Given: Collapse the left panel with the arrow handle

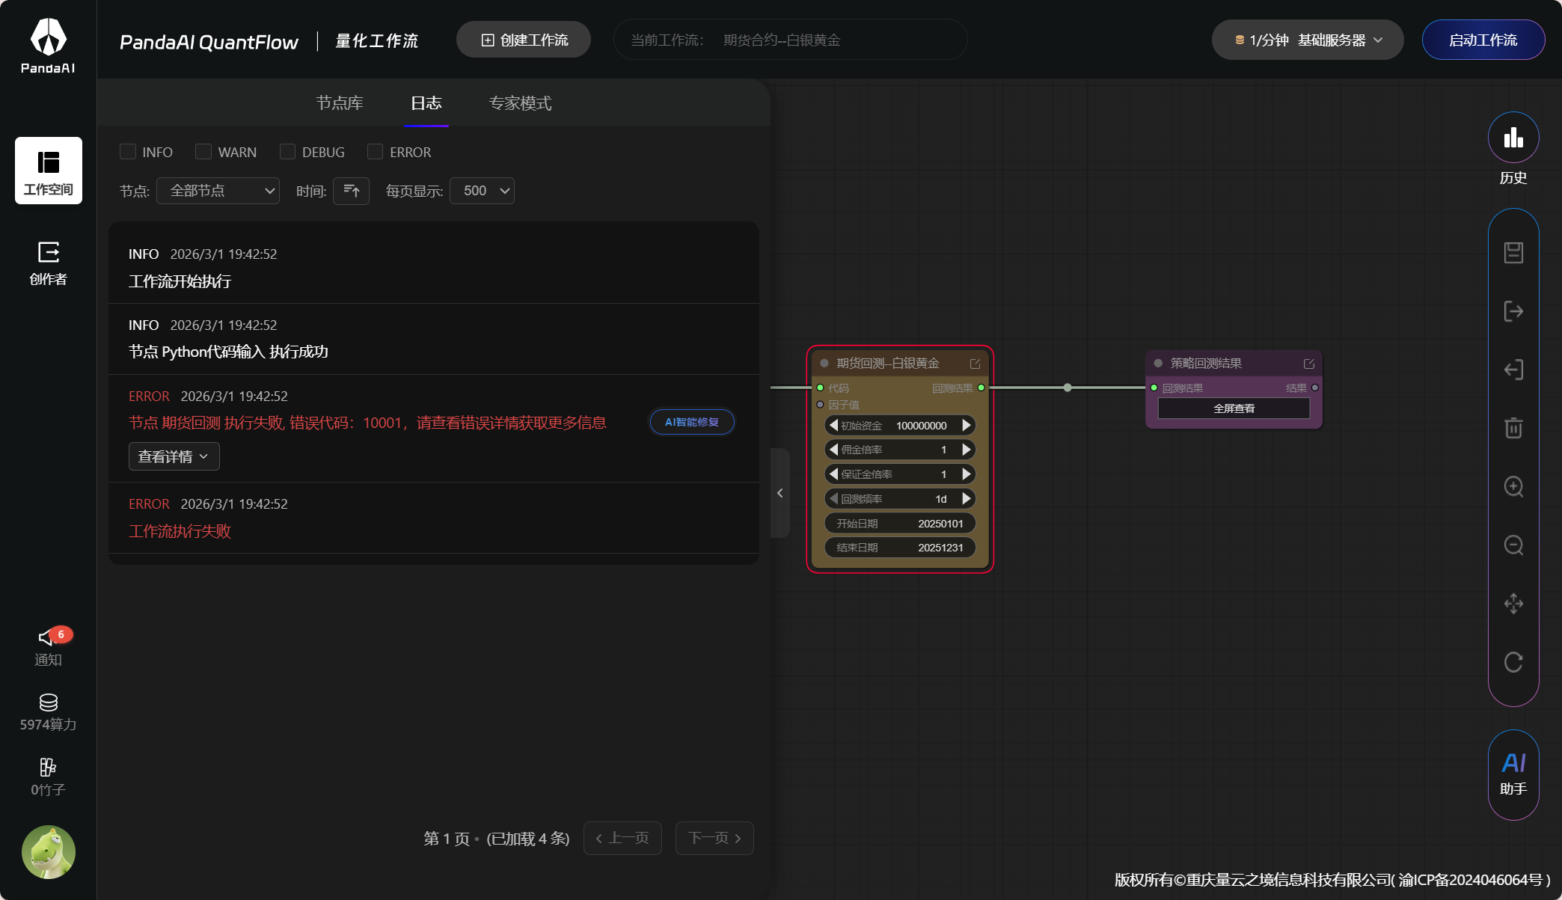Looking at the screenshot, I should pyautogui.click(x=780, y=493).
